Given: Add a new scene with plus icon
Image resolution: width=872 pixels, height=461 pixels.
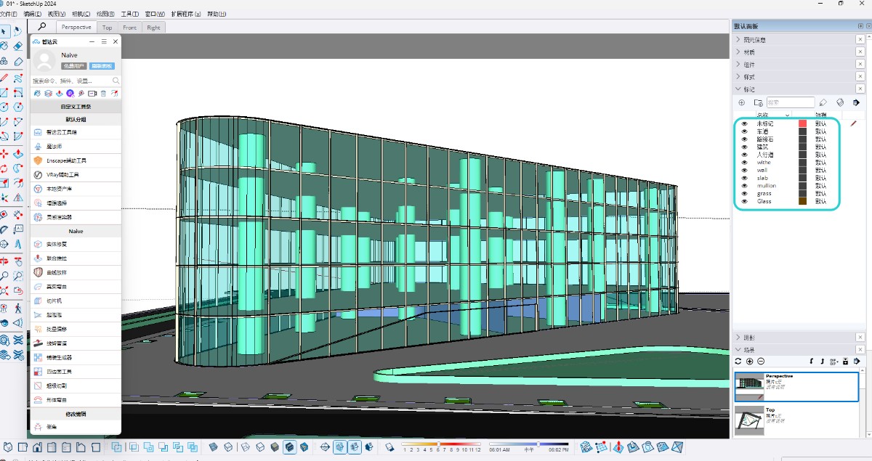Looking at the screenshot, I should tap(750, 361).
